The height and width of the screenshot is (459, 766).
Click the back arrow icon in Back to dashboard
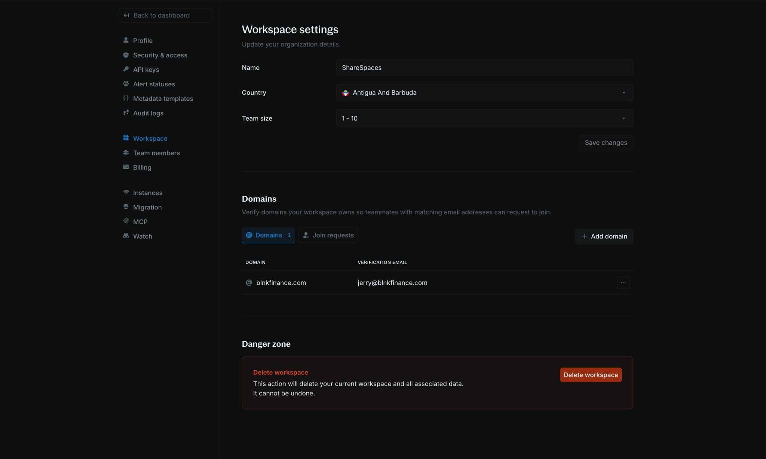(126, 15)
